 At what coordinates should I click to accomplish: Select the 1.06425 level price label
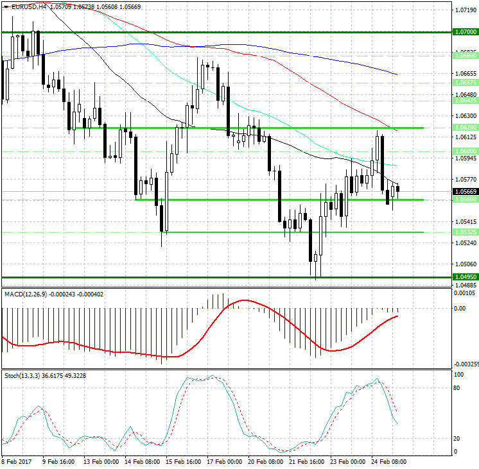[x=466, y=101]
